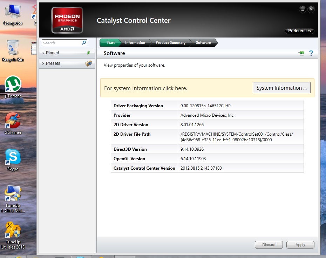Go to the Information breadcrumb
The width and height of the screenshot is (326, 258).
coord(135,43)
